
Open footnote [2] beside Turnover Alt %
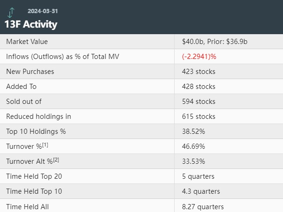pyautogui.click(x=56, y=160)
